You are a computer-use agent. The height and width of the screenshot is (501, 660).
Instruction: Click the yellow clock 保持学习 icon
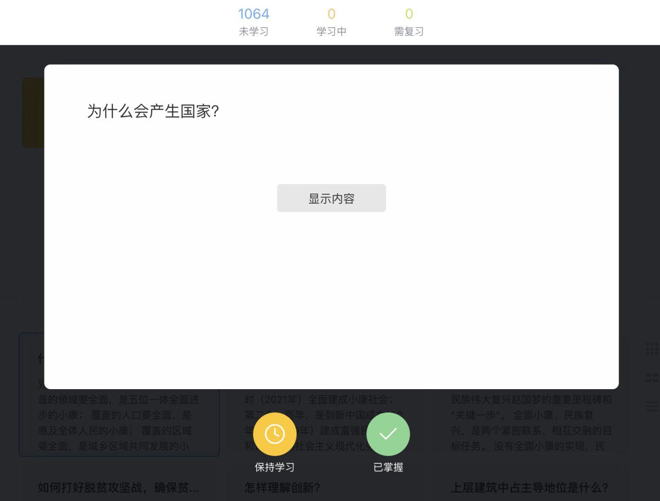[x=275, y=434]
